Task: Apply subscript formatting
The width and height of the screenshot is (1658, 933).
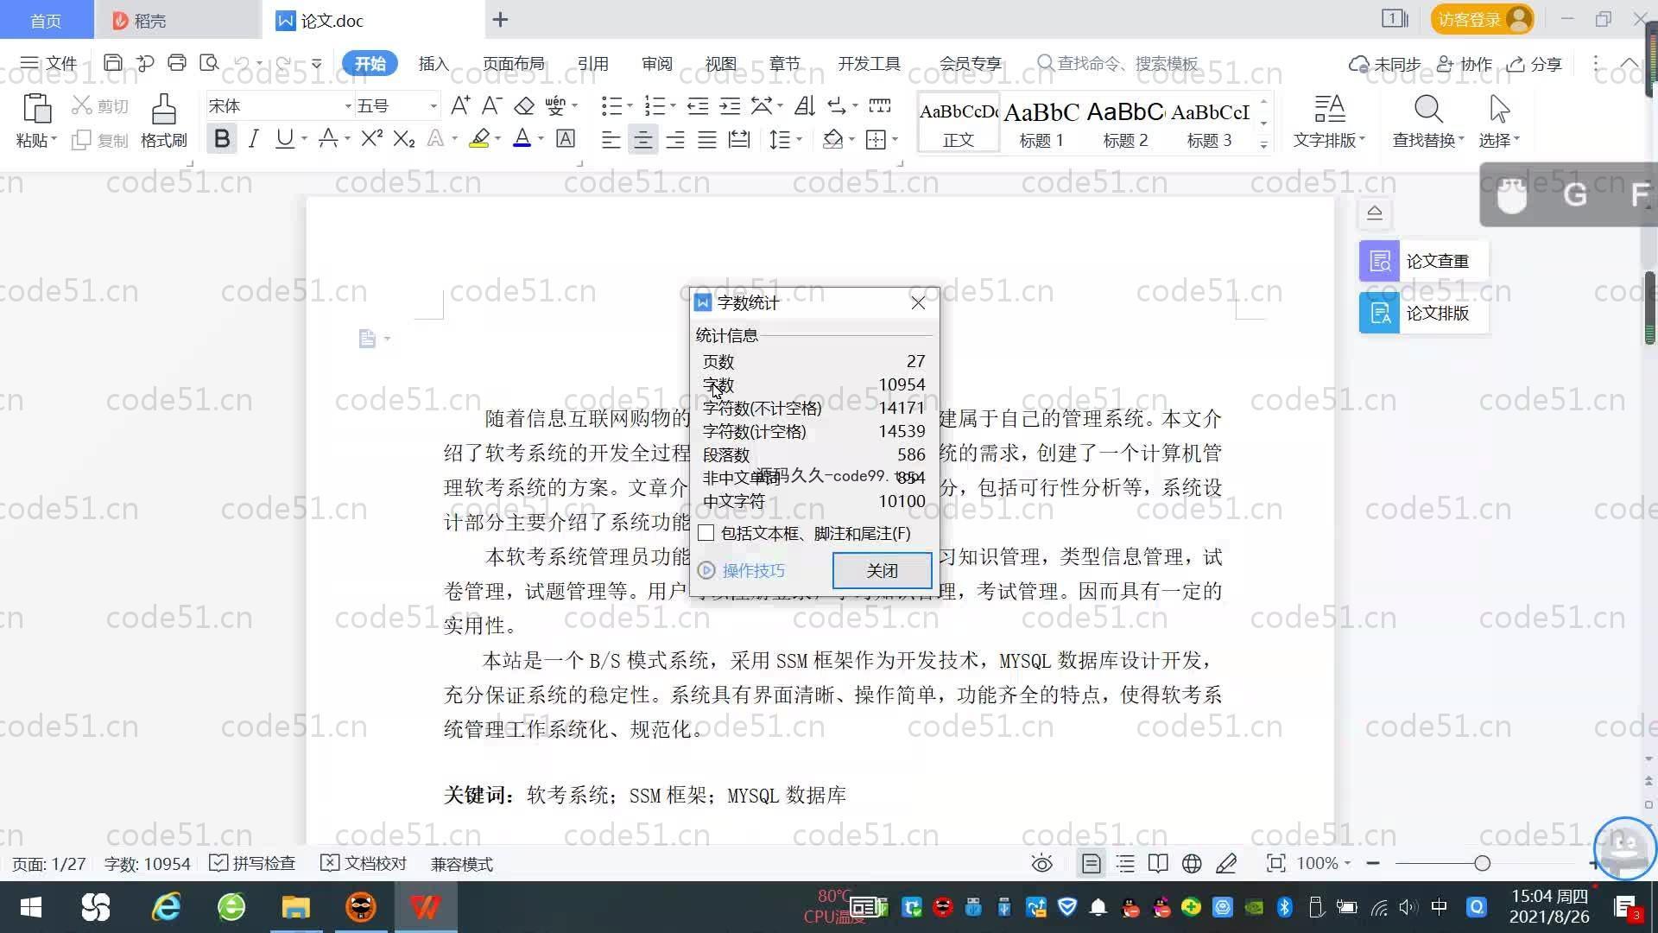Action: click(x=404, y=138)
